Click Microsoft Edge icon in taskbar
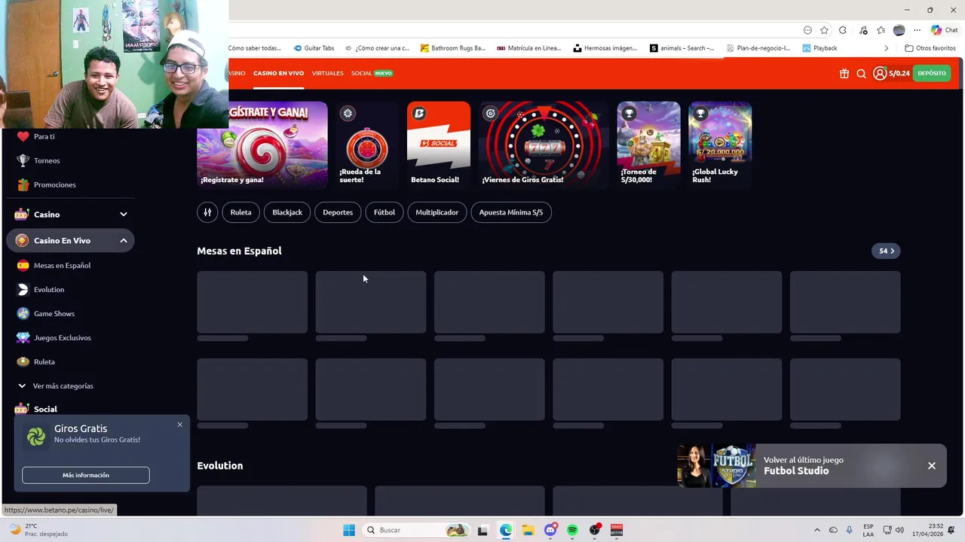Screen dimensions: 965x542 coord(505,530)
